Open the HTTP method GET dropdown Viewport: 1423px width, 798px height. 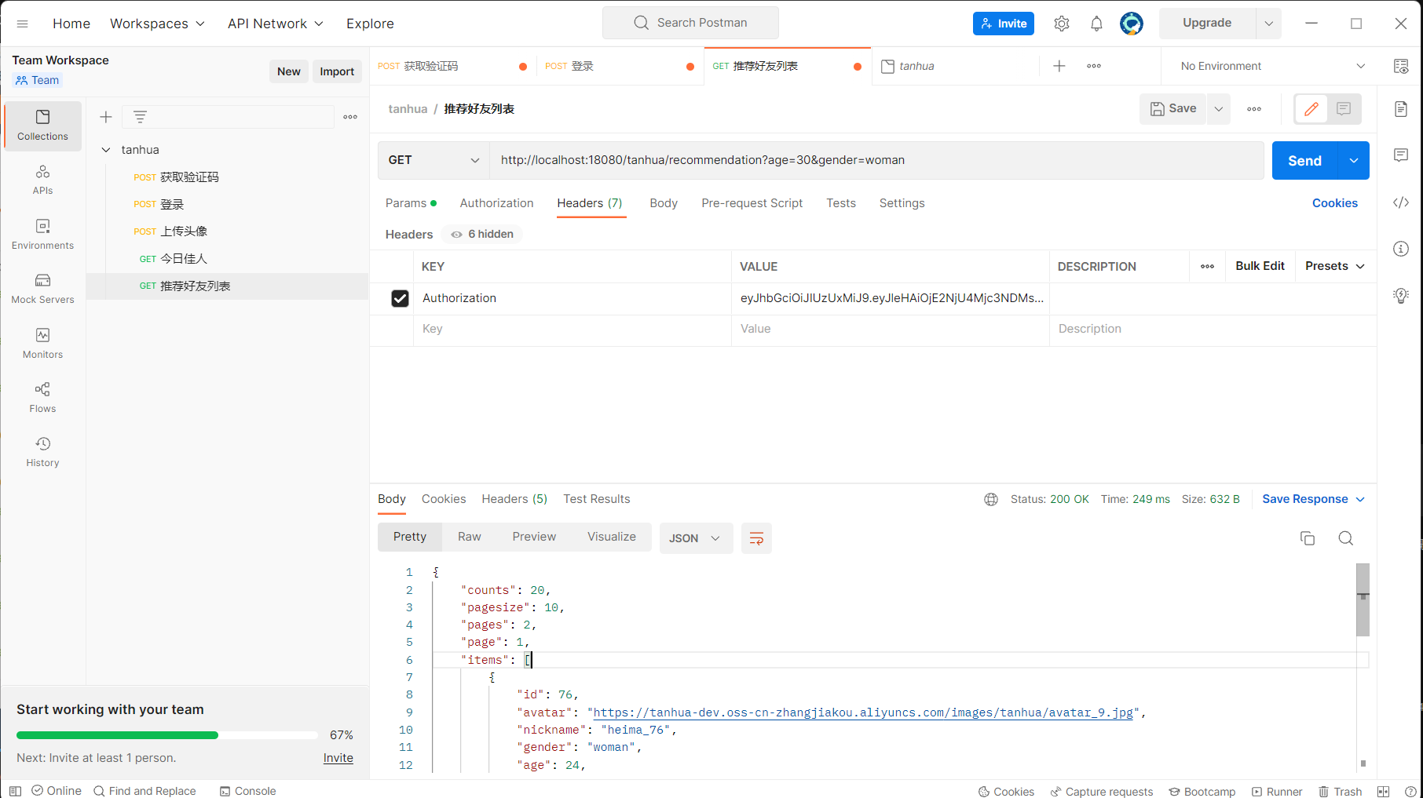click(x=433, y=160)
